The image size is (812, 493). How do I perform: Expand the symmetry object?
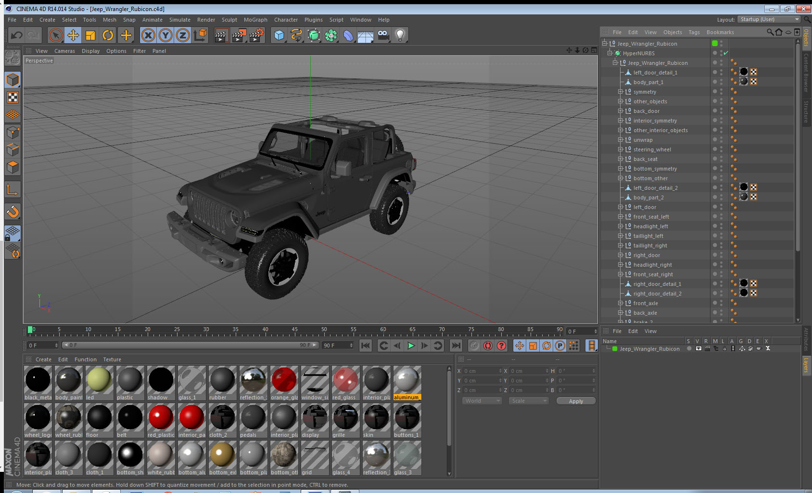[x=621, y=92]
